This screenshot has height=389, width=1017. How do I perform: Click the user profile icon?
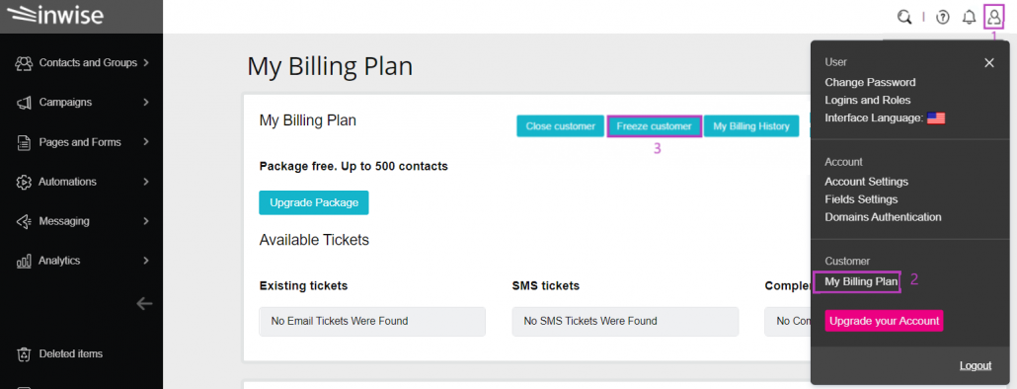click(993, 17)
